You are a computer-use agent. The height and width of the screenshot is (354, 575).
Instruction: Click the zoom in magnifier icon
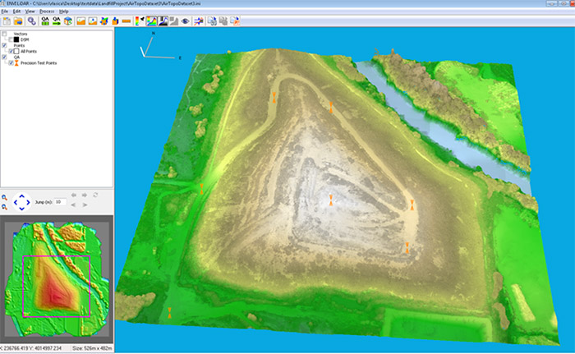point(5,197)
